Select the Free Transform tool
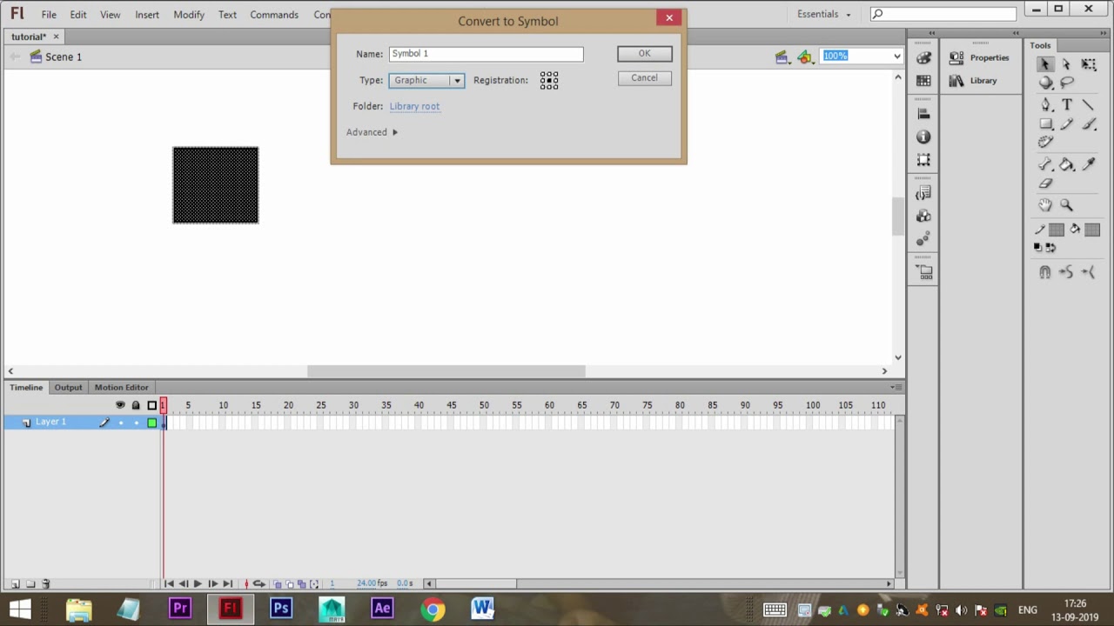The height and width of the screenshot is (626, 1114). [1089, 64]
